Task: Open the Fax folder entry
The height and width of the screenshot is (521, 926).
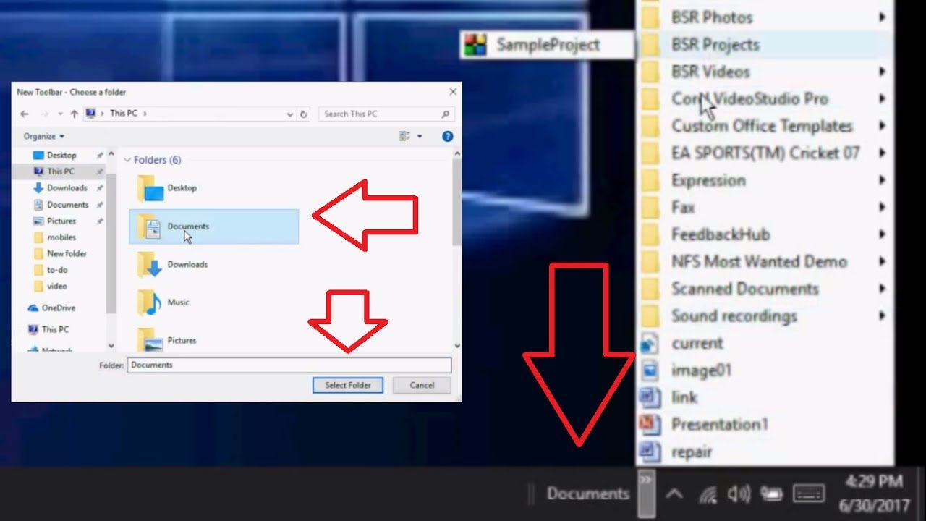Action: (x=764, y=208)
